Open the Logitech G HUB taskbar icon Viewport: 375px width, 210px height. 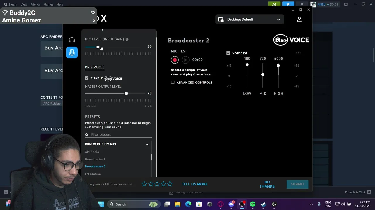point(274,204)
